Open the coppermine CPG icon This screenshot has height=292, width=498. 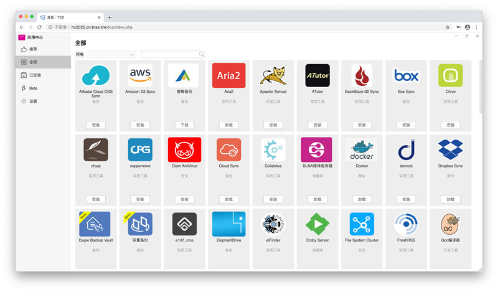coord(140,149)
